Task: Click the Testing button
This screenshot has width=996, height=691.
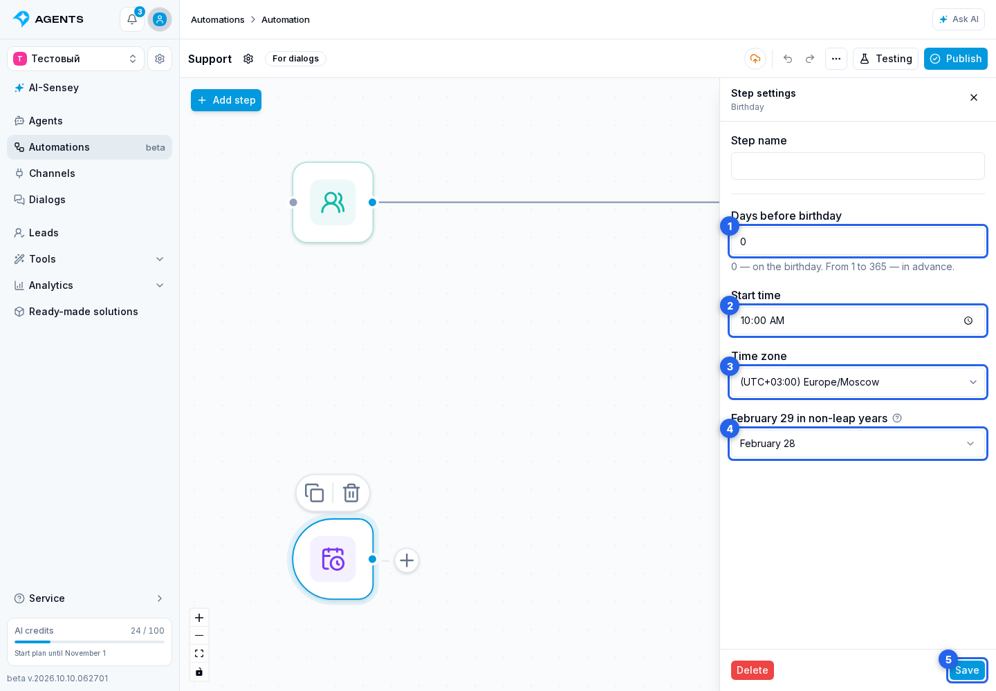Action: pyautogui.click(x=885, y=59)
